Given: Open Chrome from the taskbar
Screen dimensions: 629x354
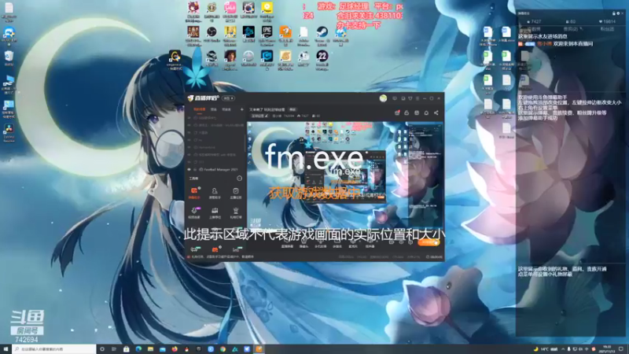Looking at the screenshot, I should click(x=223, y=349).
